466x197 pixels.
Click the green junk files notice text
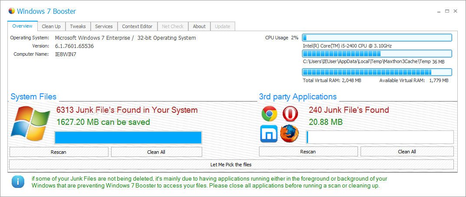coord(210,182)
